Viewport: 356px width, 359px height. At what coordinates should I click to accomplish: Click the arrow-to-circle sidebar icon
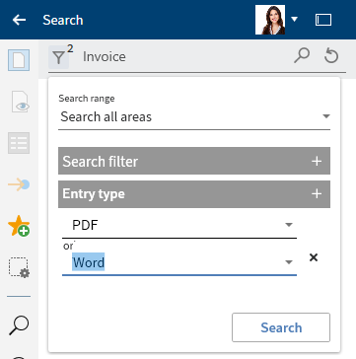[19, 184]
